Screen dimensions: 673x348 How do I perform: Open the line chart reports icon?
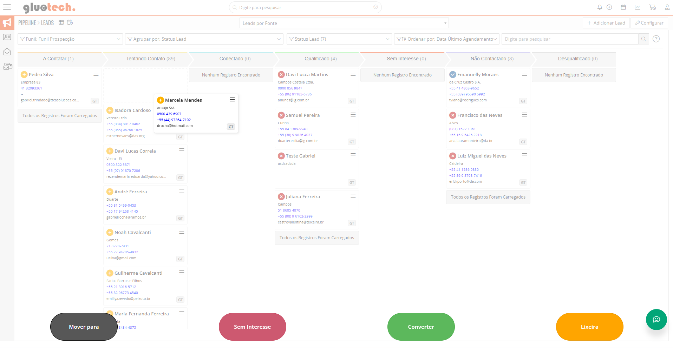point(637,7)
